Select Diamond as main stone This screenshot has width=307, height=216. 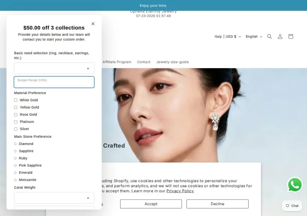click(15, 144)
